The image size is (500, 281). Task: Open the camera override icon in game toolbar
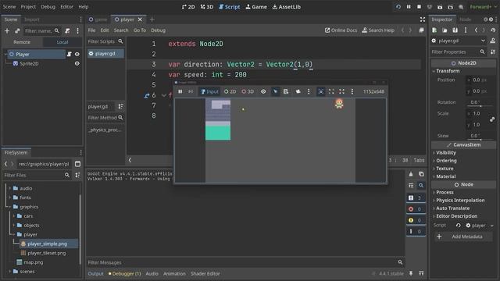click(298, 92)
